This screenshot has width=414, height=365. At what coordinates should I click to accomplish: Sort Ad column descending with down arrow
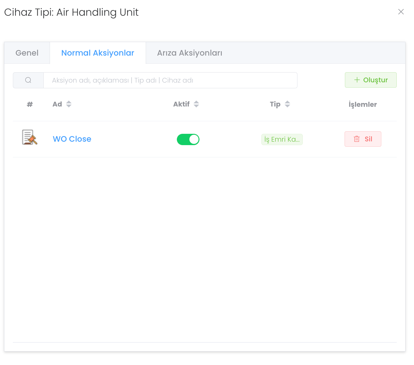tap(69, 106)
